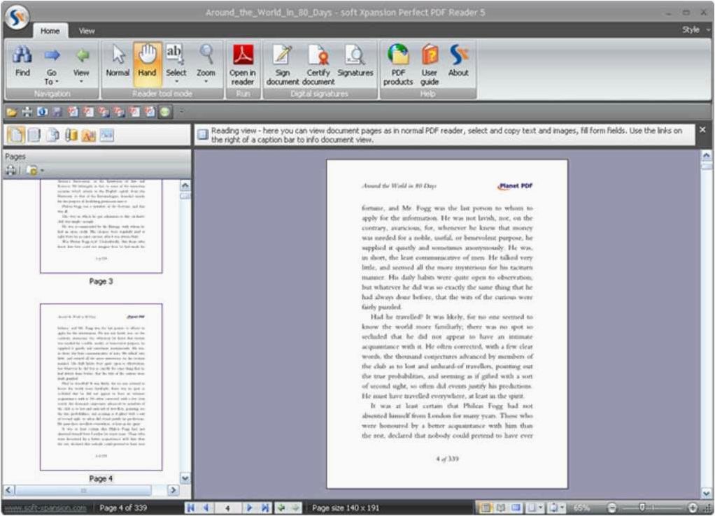Go to the first page button
Screen dimensions: 715x516
coord(191,508)
